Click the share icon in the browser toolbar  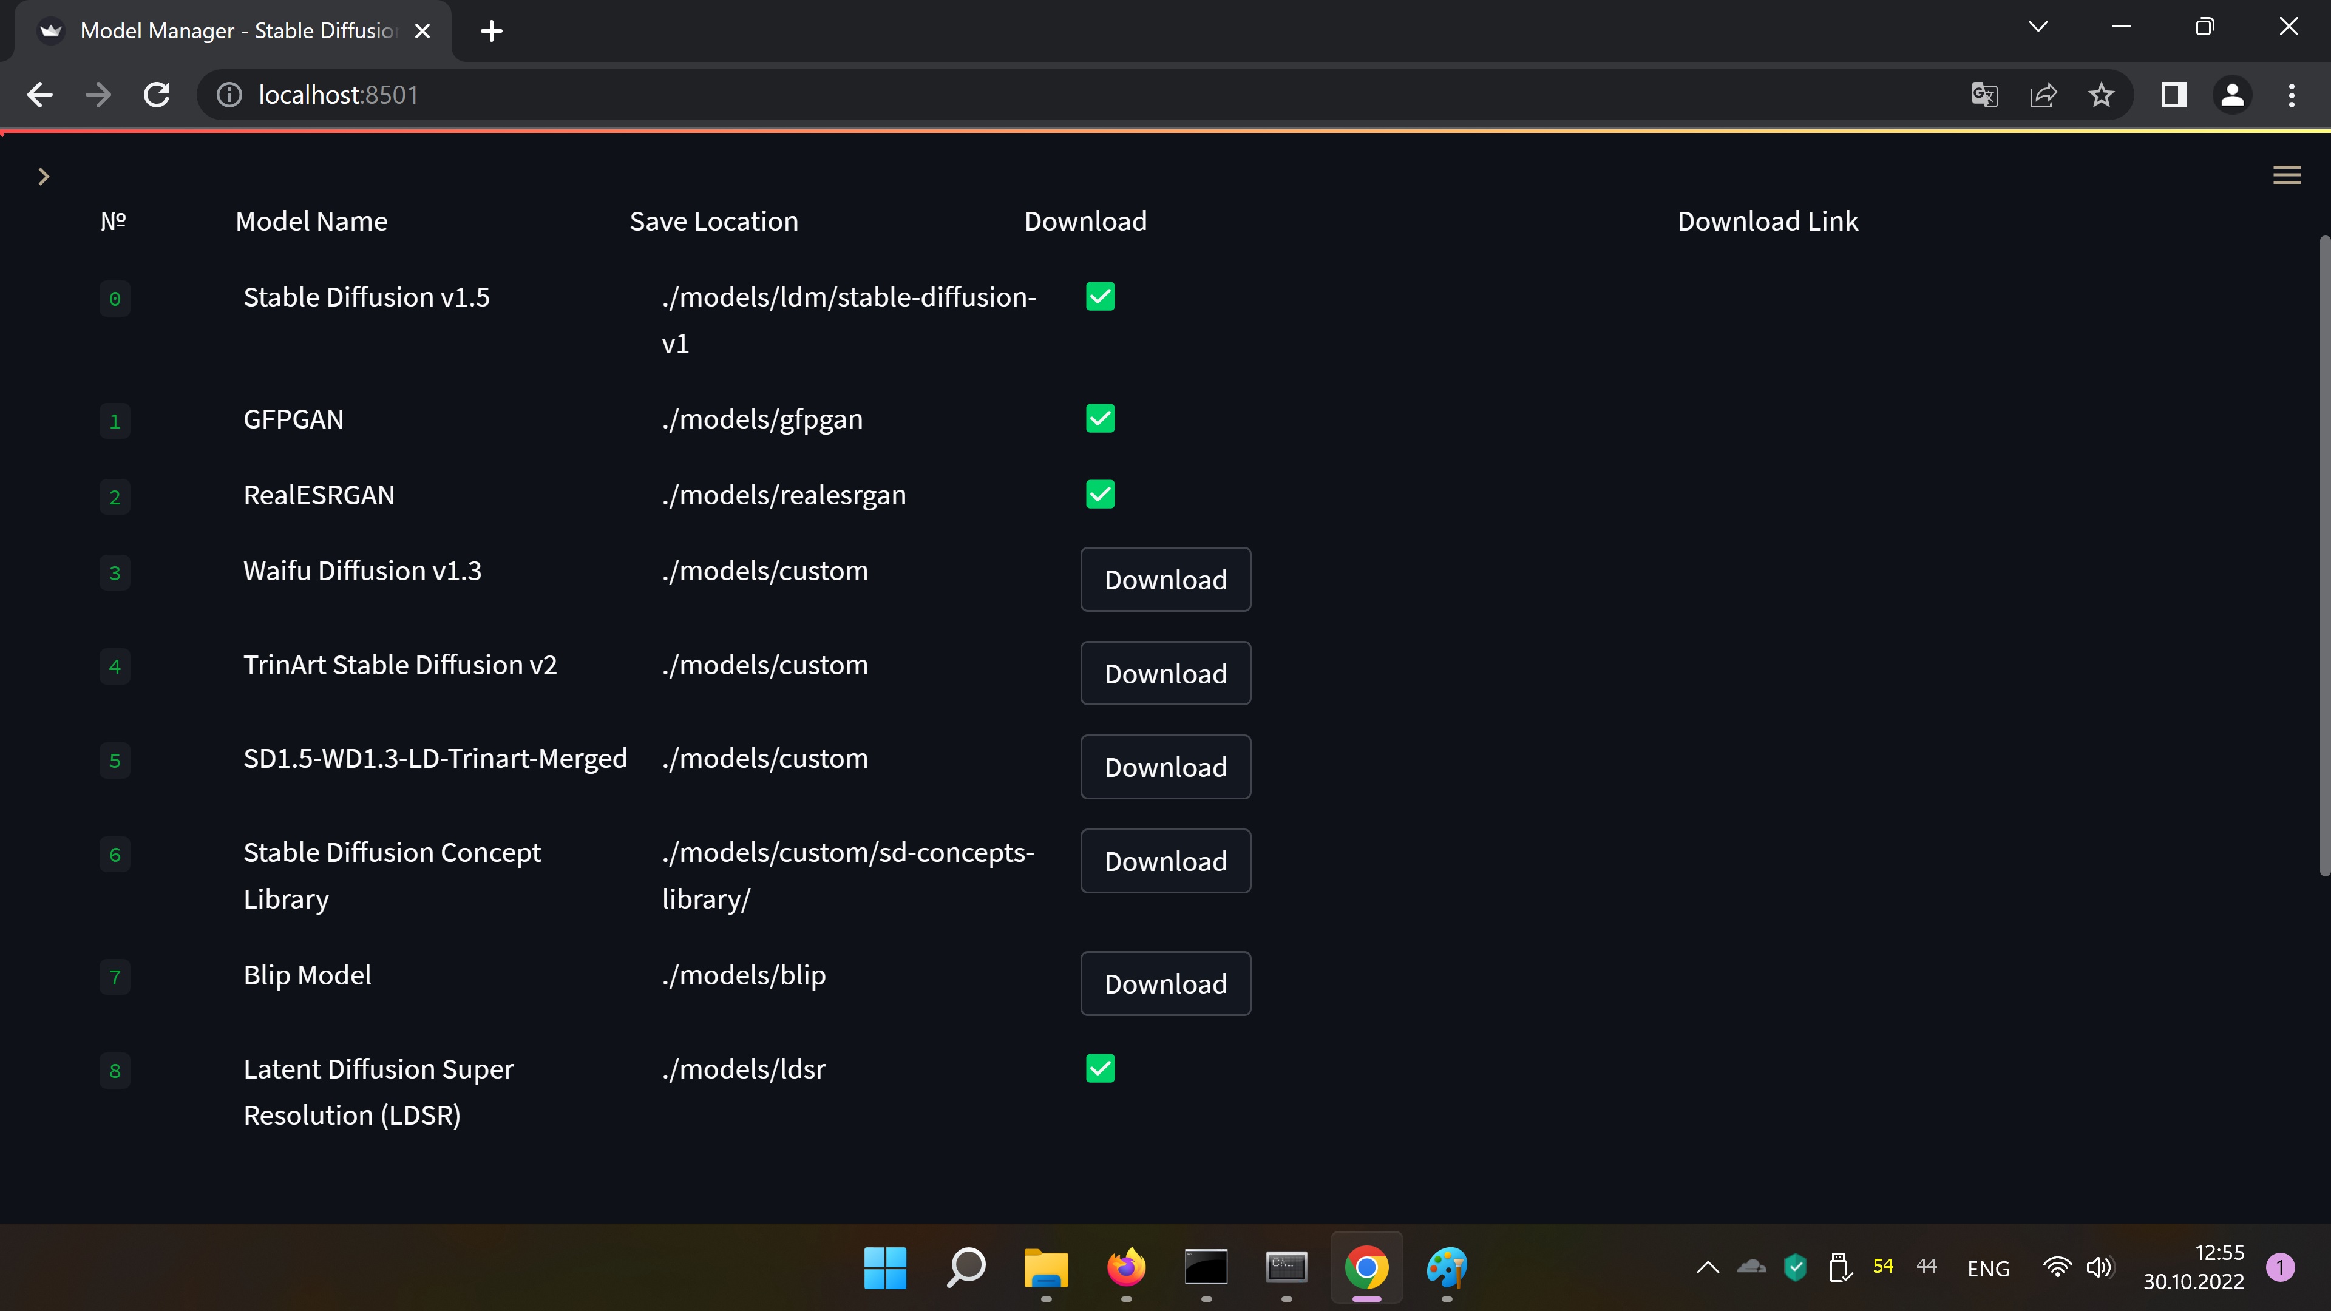pos(2043,94)
